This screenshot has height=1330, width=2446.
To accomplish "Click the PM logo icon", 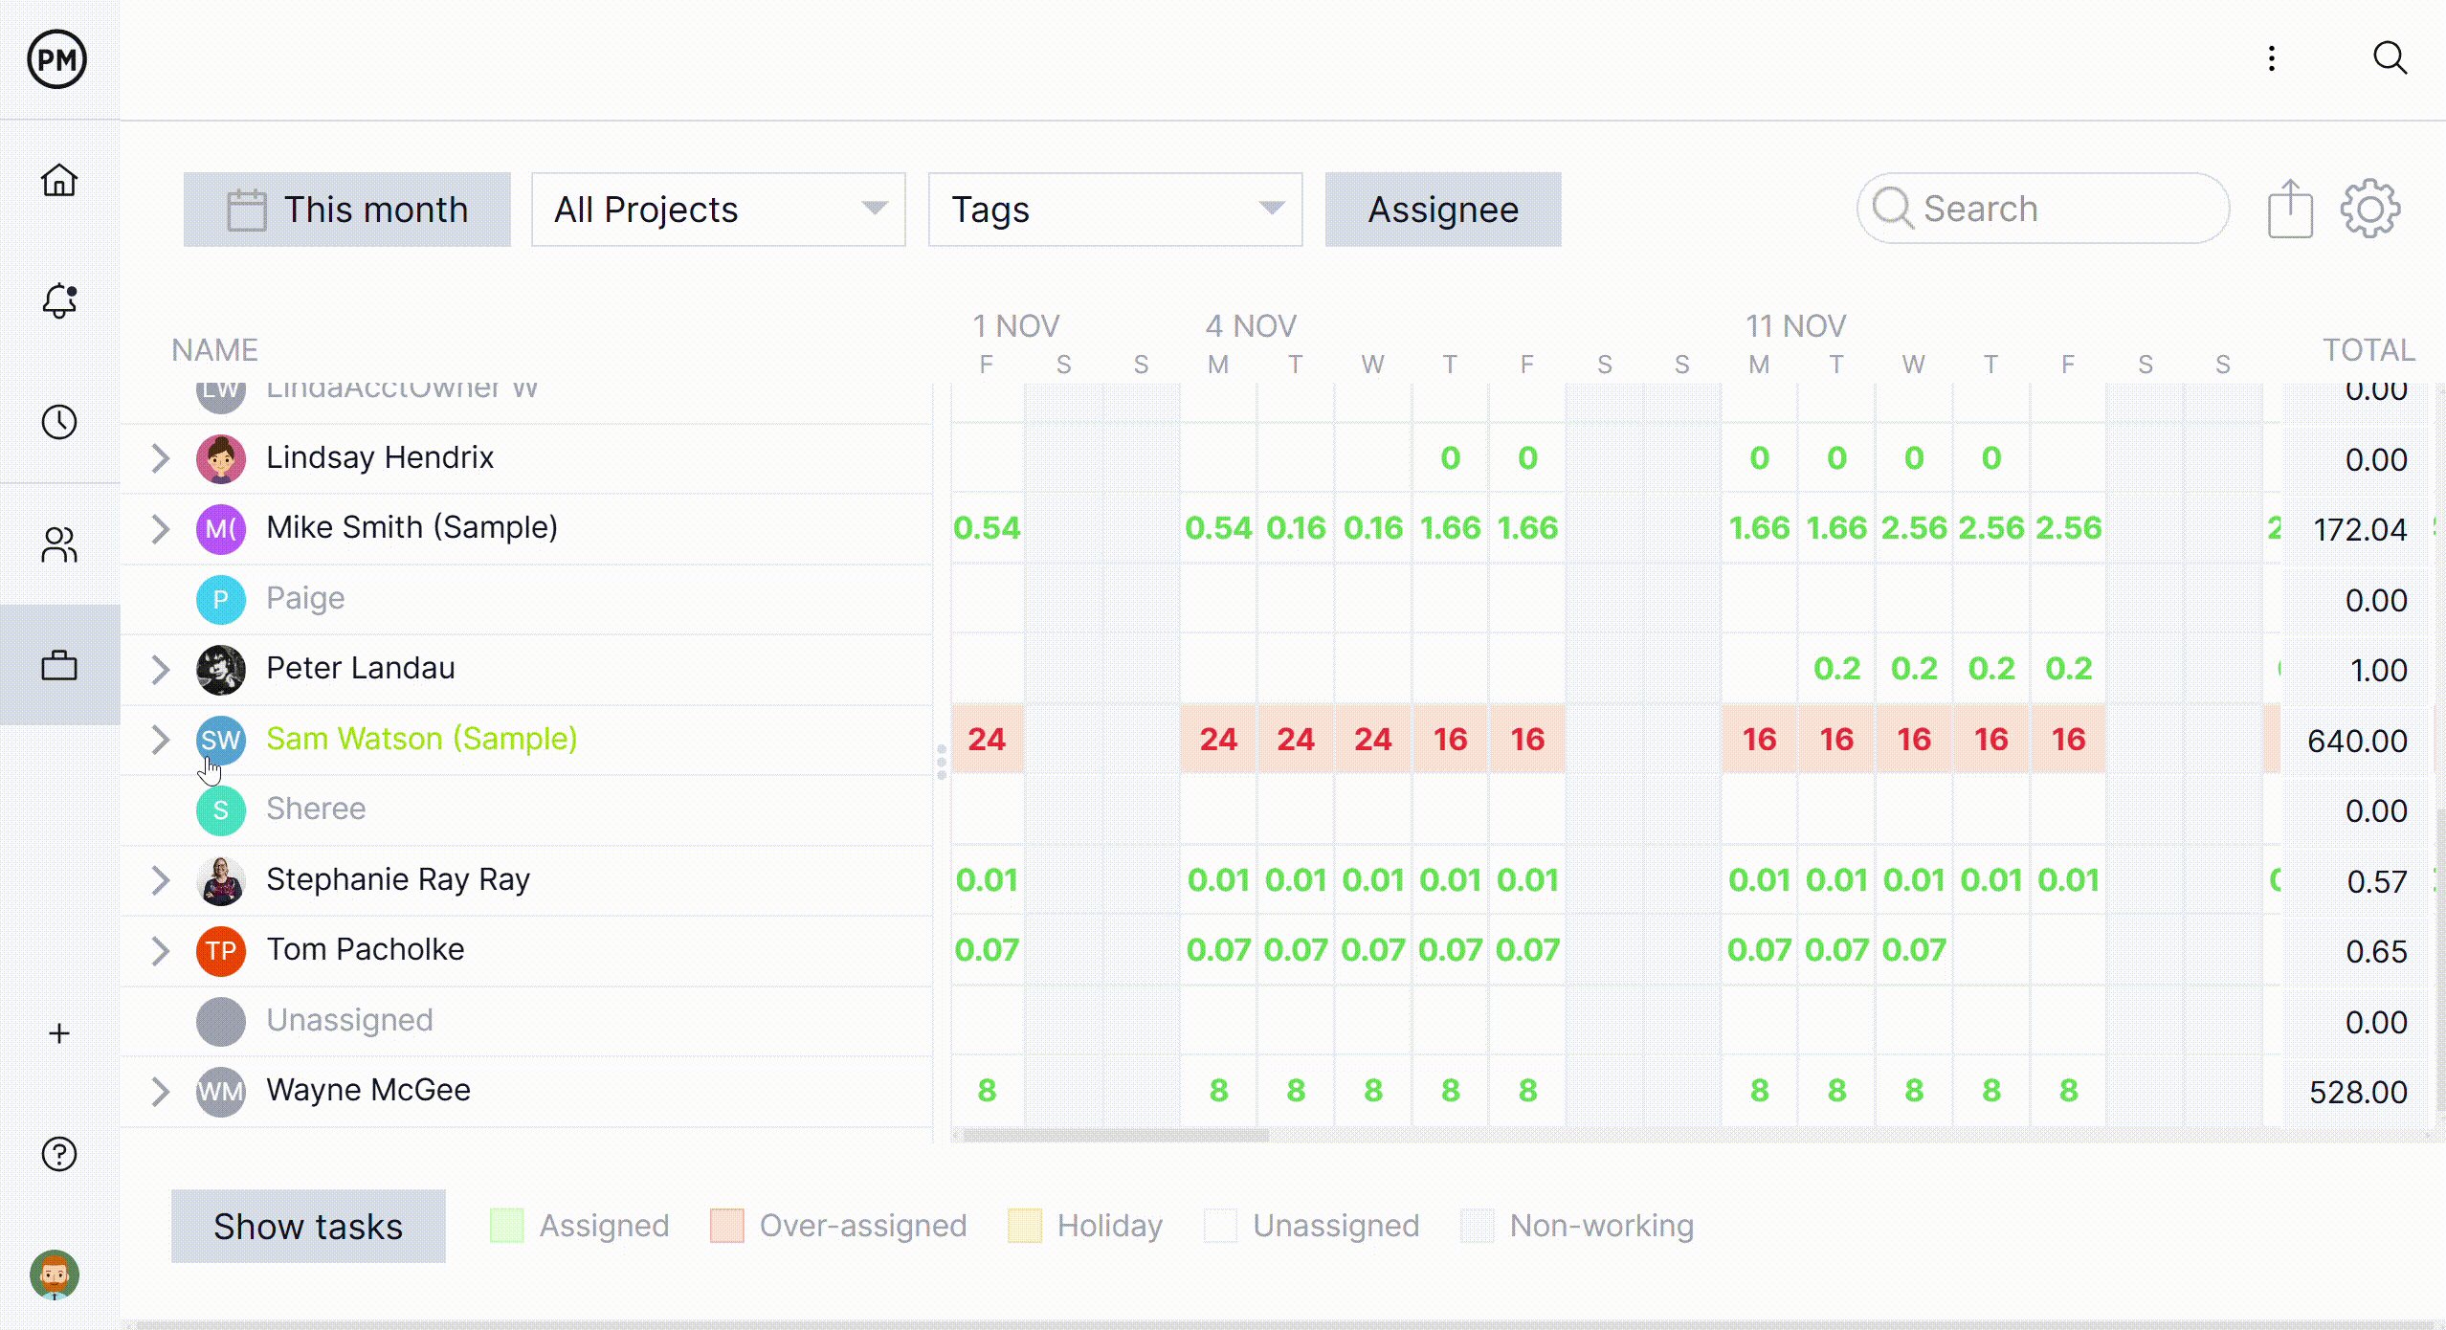I will point(57,59).
